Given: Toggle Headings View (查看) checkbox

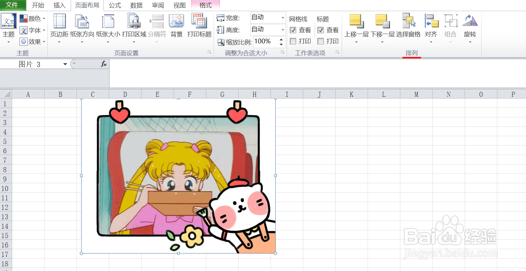Looking at the screenshot, I should [321, 30].
